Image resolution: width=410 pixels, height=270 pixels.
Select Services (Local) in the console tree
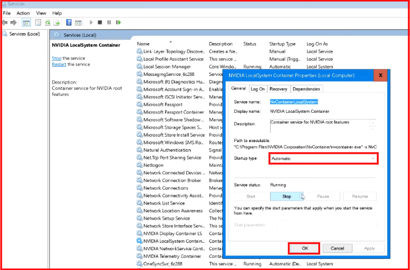25,34
